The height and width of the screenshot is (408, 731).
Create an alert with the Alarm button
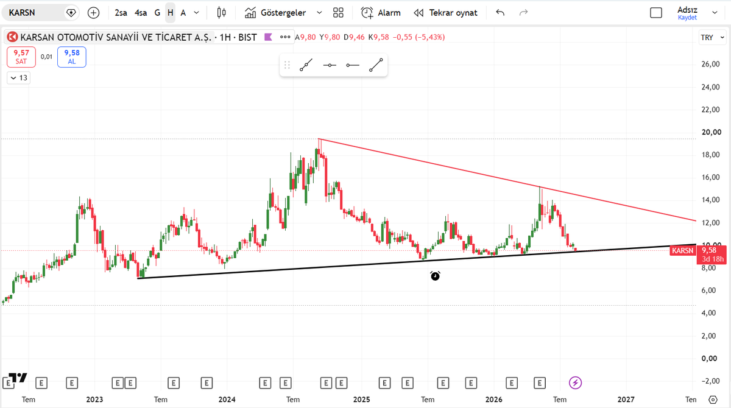pyautogui.click(x=381, y=12)
